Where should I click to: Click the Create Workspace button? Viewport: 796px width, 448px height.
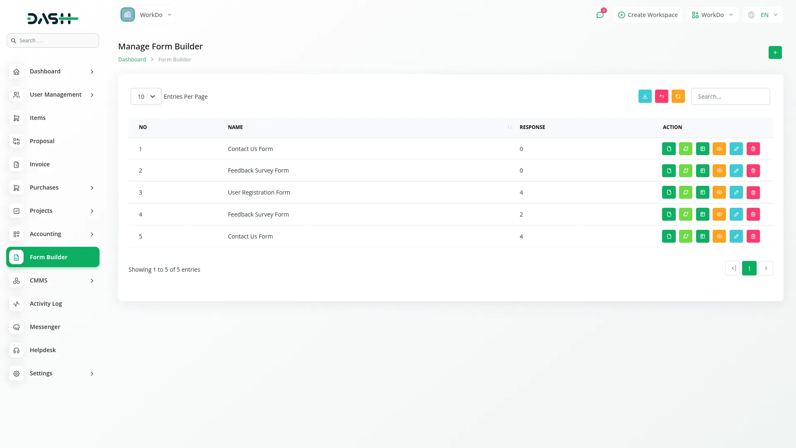click(648, 15)
